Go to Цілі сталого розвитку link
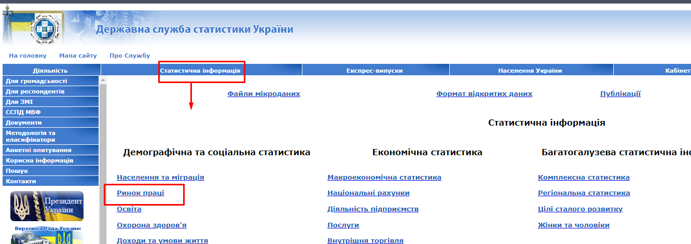Viewport: 691px width, 244px height. tap(580, 209)
